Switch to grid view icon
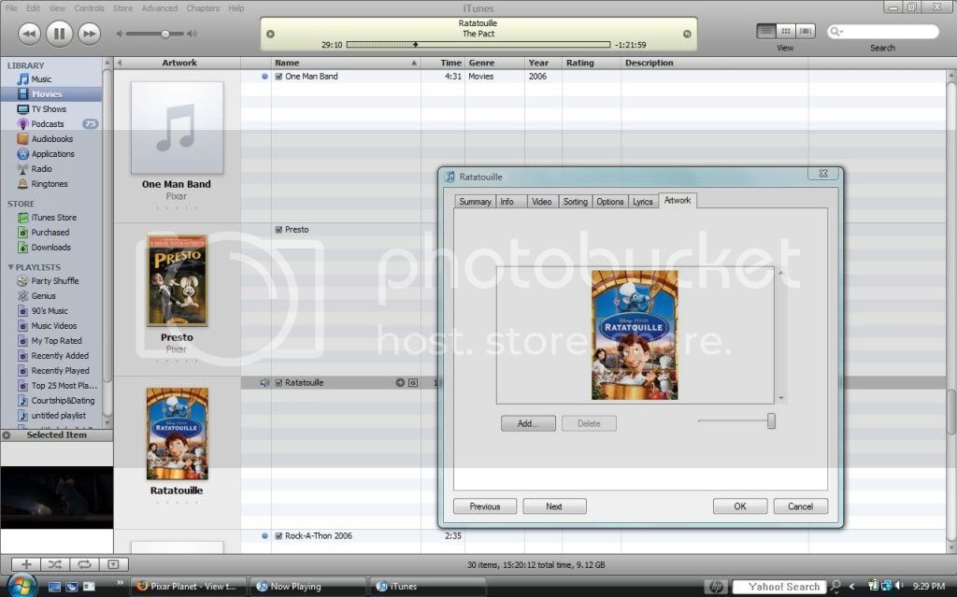This screenshot has height=597, width=957. [x=786, y=31]
